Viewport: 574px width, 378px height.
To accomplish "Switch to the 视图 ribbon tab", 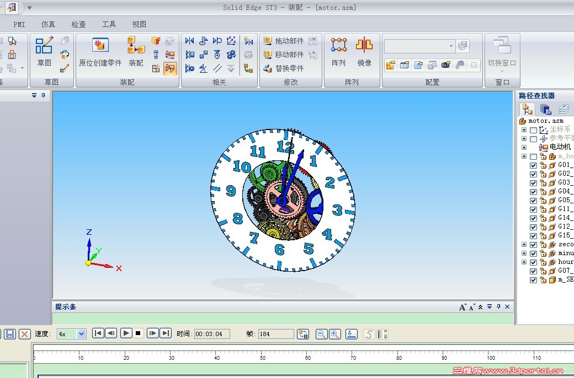I will [139, 24].
